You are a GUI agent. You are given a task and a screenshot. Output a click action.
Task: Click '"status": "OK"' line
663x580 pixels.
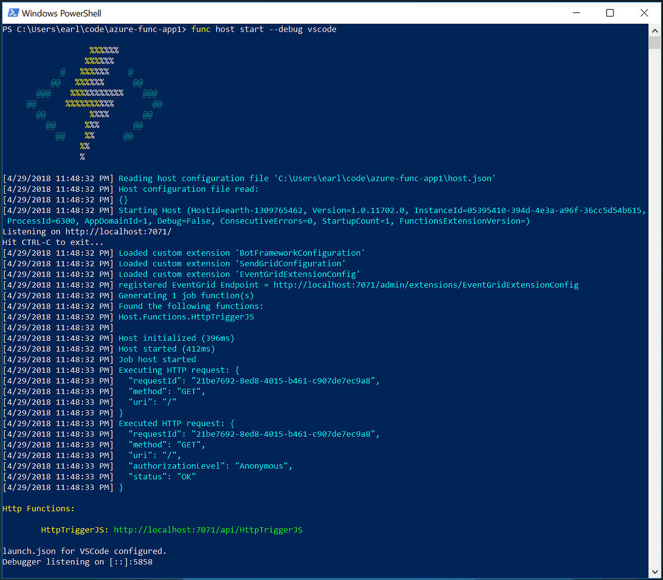[99, 477]
